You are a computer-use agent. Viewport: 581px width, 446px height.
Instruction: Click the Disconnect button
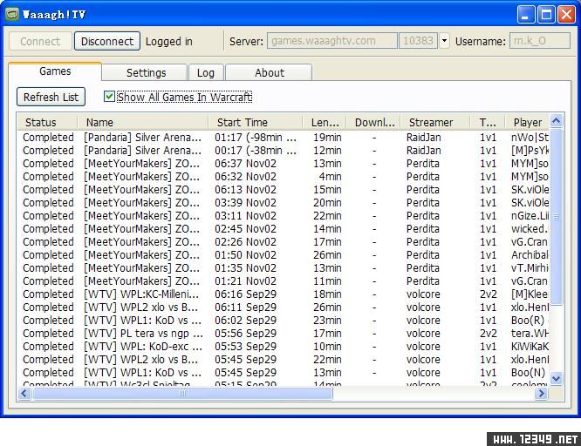pyautogui.click(x=107, y=41)
